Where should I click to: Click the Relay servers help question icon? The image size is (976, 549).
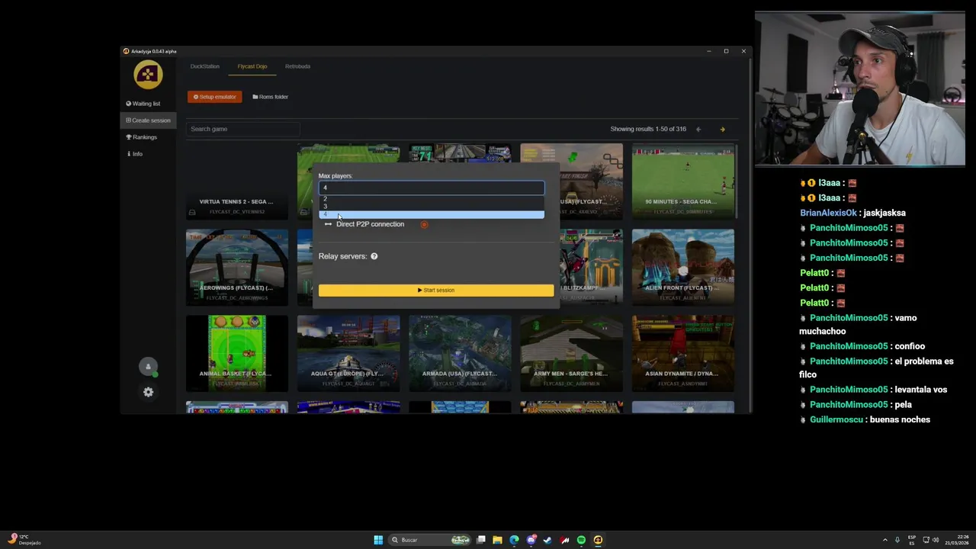pyautogui.click(x=374, y=256)
